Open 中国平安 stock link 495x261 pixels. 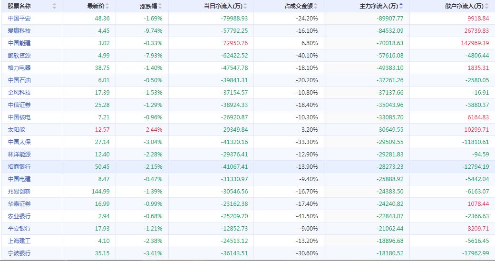(x=19, y=19)
